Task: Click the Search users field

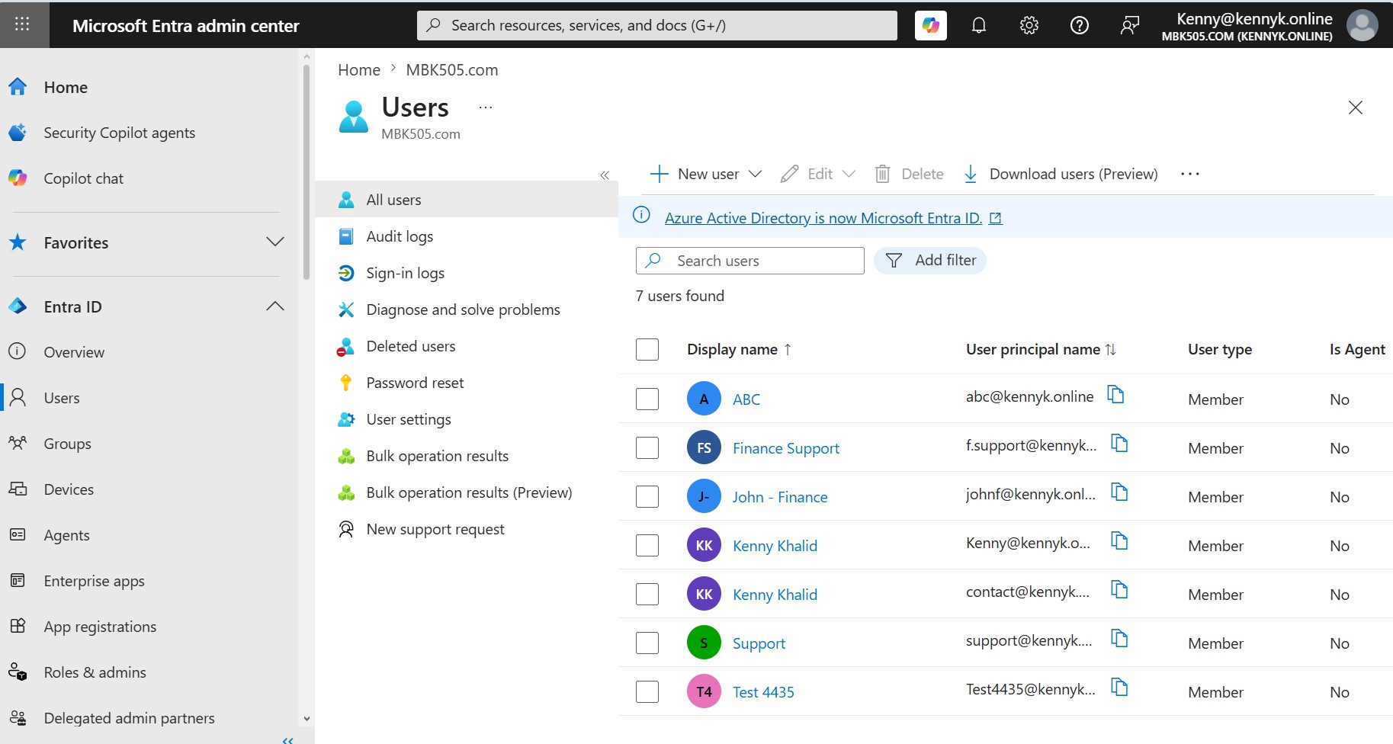Action: click(750, 261)
